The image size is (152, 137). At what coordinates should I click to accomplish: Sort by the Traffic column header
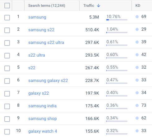[89, 6]
